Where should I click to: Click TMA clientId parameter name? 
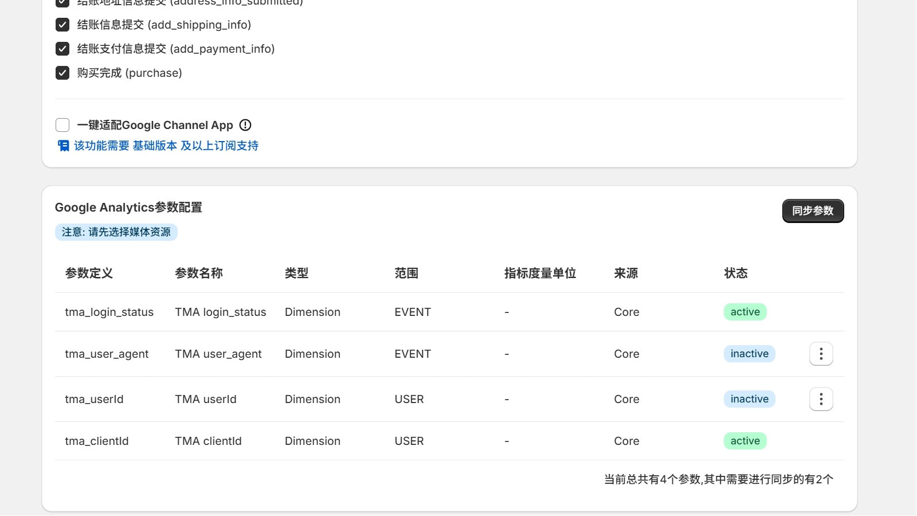208,441
